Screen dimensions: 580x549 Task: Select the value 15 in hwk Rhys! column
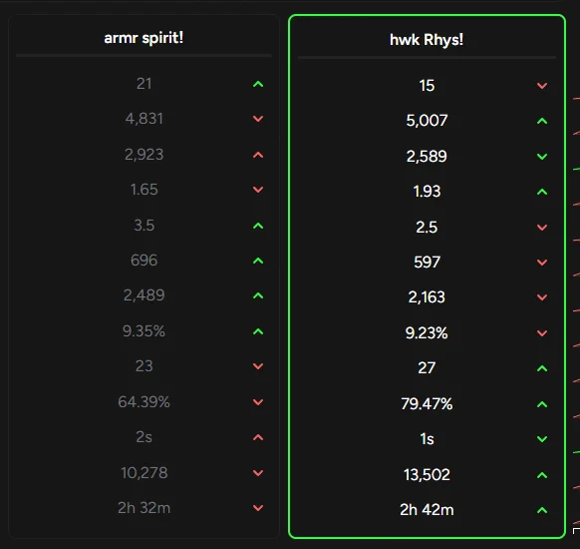[x=427, y=86]
